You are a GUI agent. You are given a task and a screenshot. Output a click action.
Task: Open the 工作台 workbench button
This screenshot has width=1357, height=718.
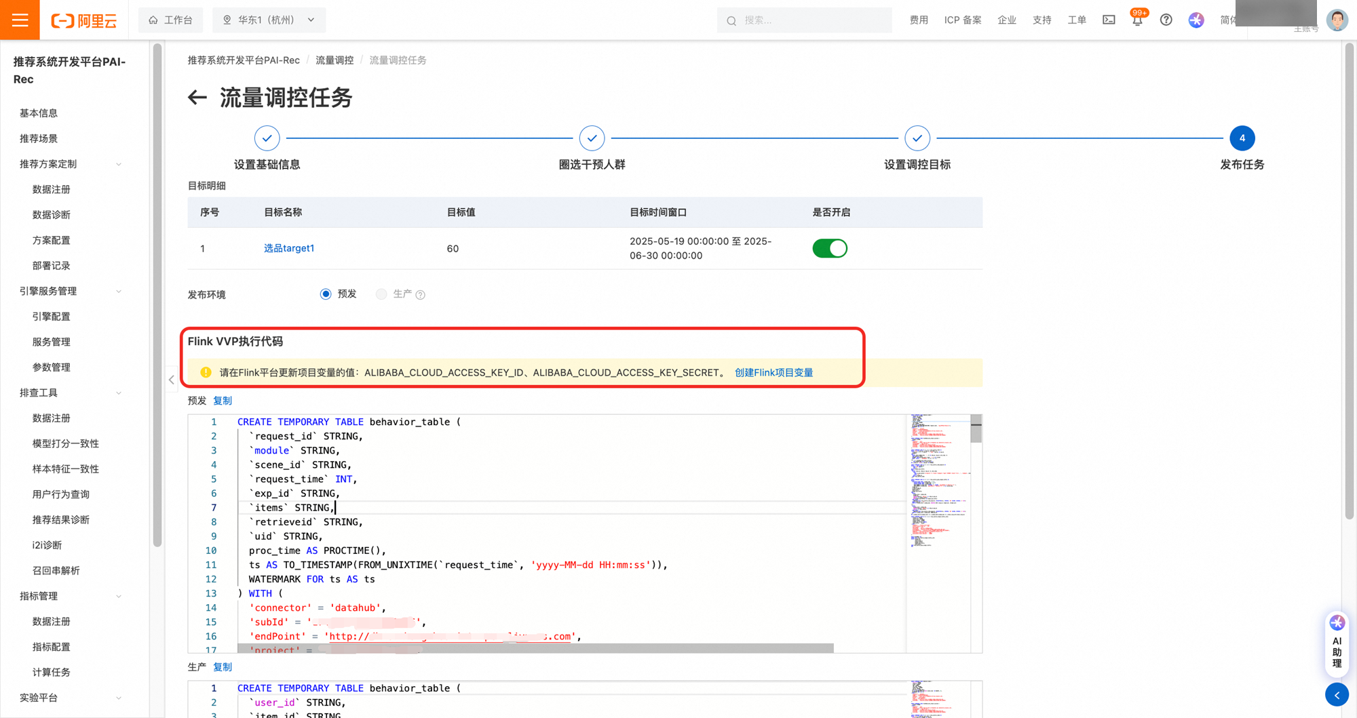click(x=170, y=20)
